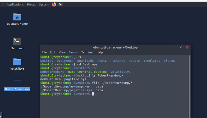Launch terminal from top panel shortcut
The height and width of the screenshot is (118, 207).
60,4
